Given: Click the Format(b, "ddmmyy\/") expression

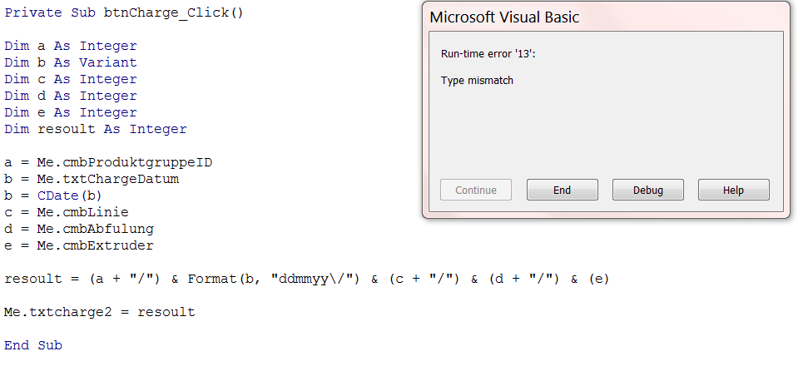Looking at the screenshot, I should [274, 279].
